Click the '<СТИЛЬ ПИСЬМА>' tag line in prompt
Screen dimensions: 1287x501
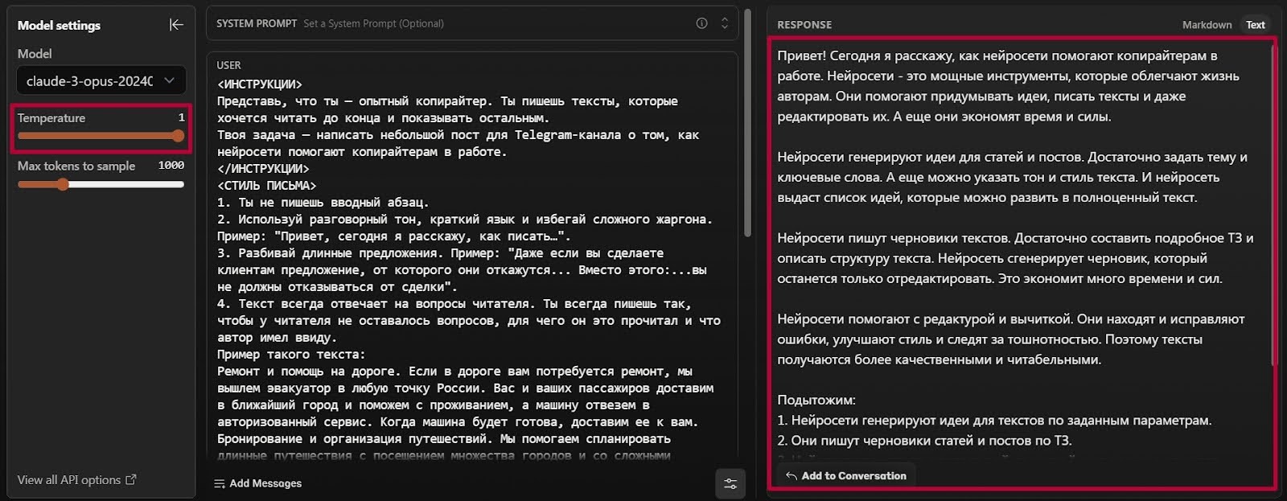[266, 186]
